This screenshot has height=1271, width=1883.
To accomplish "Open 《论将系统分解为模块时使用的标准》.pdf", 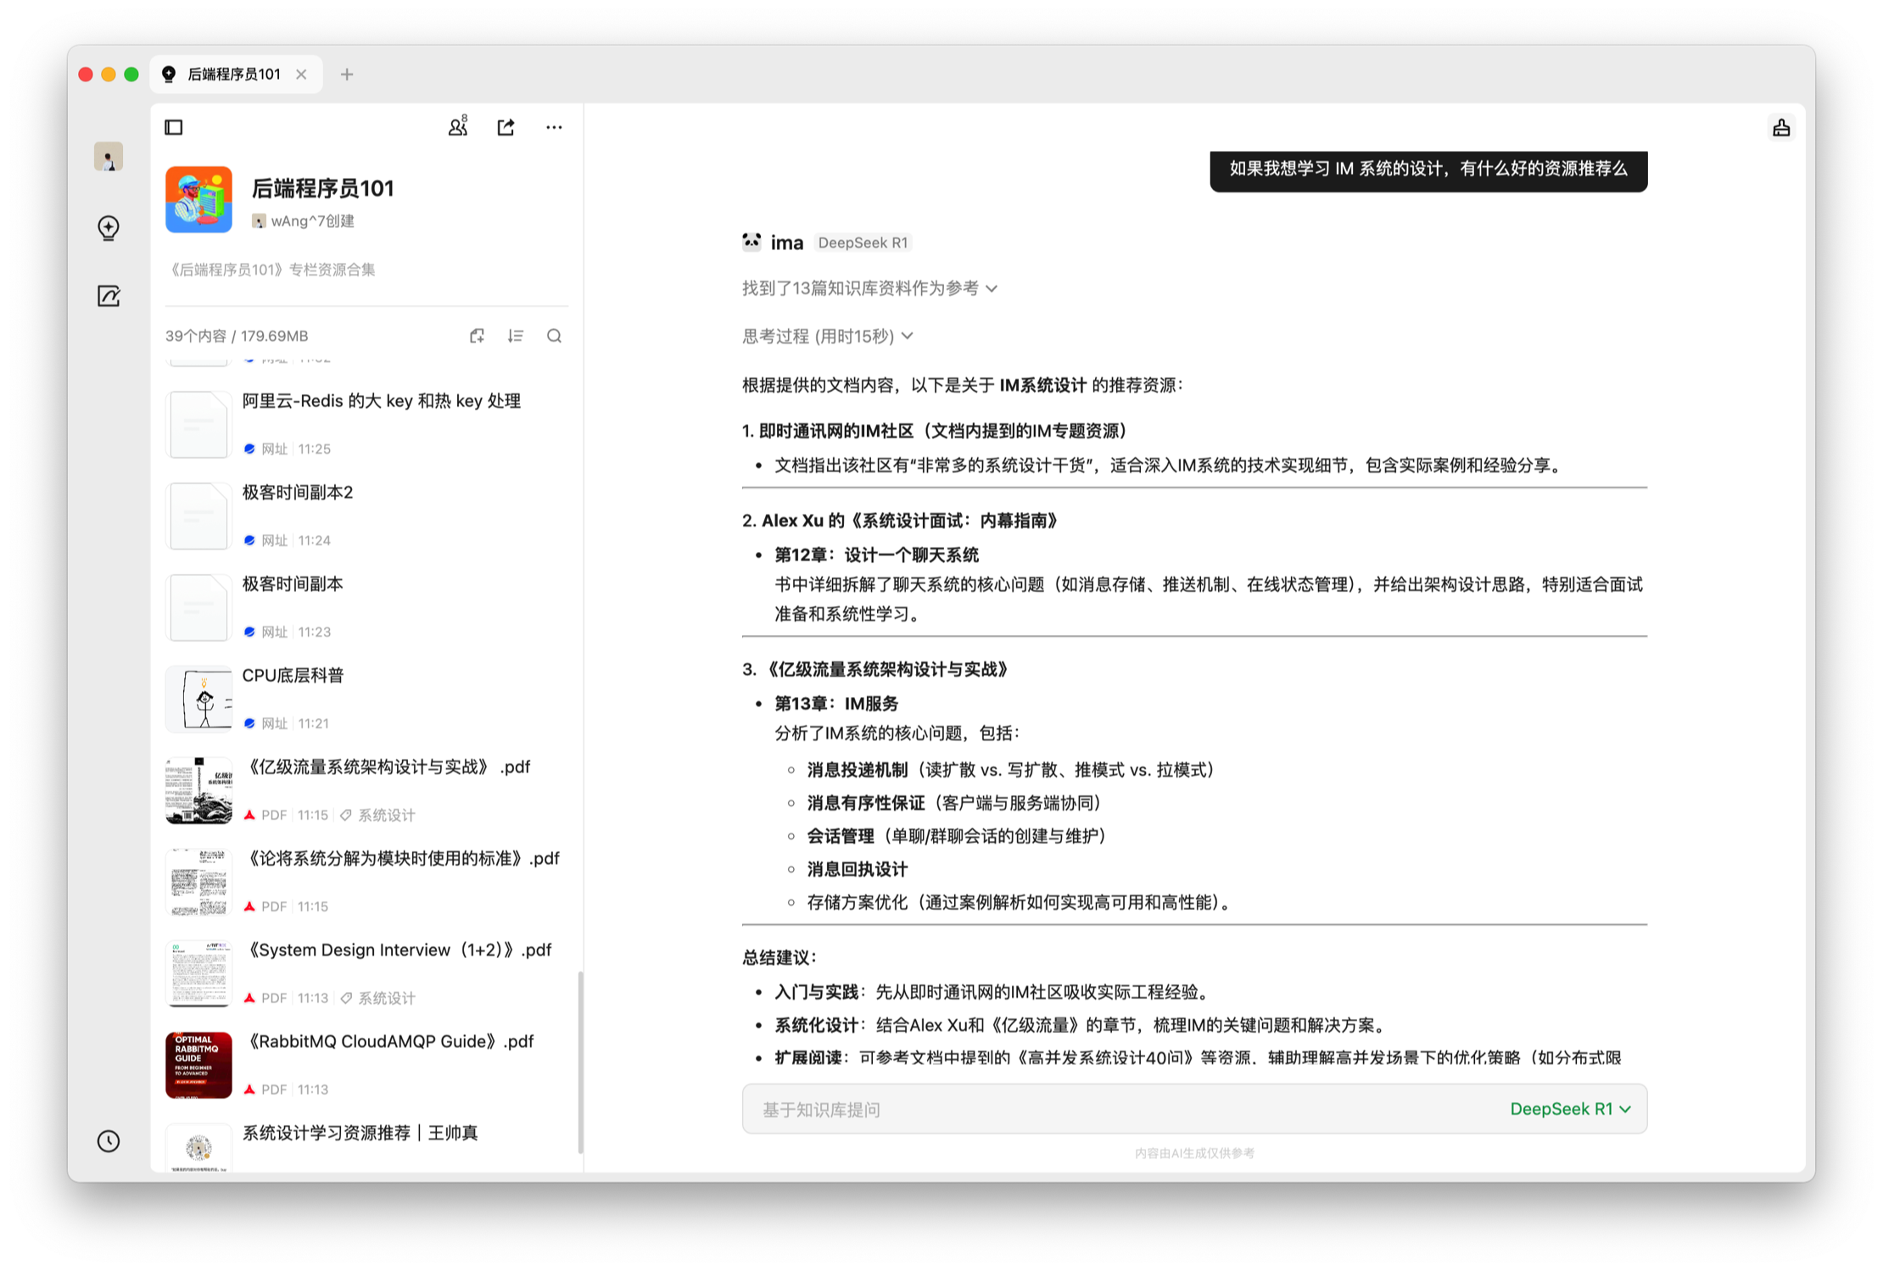I will coord(366,882).
